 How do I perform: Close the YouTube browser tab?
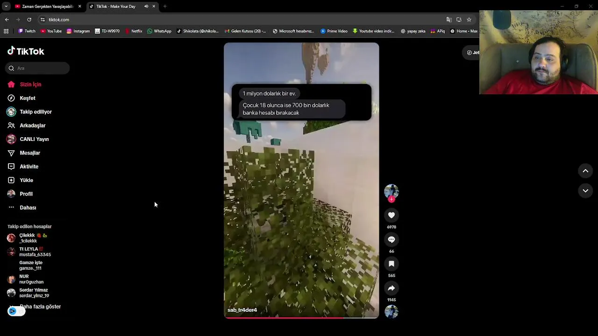coord(79,7)
